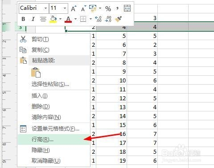Select cell containing value 12
The image size is (214, 168).
(111, 98)
